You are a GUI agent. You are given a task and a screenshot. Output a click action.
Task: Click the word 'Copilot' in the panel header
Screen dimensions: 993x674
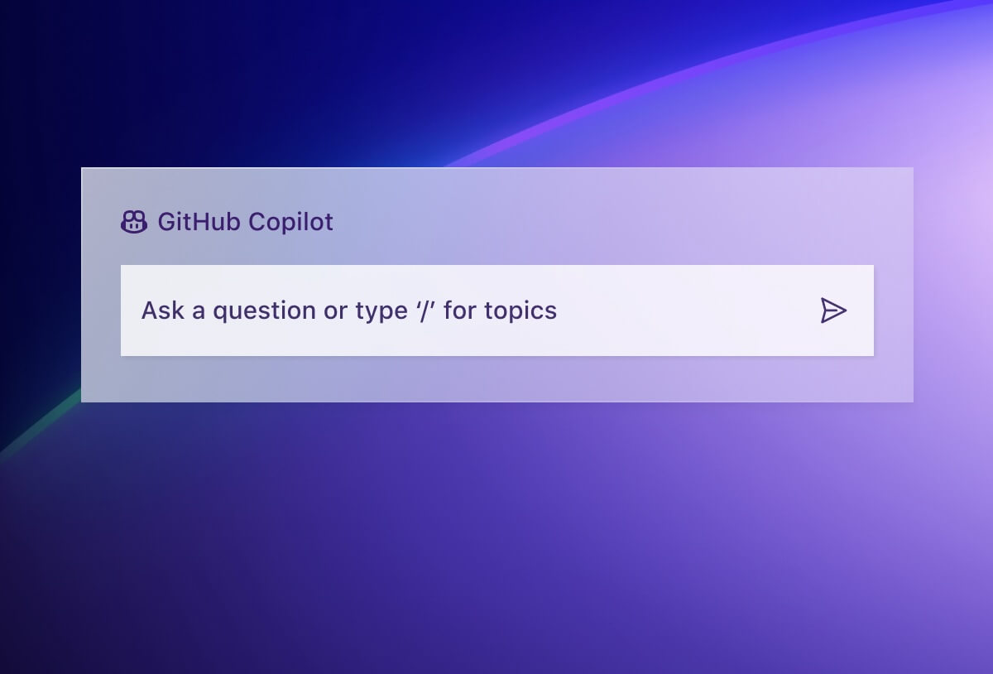[x=290, y=222]
